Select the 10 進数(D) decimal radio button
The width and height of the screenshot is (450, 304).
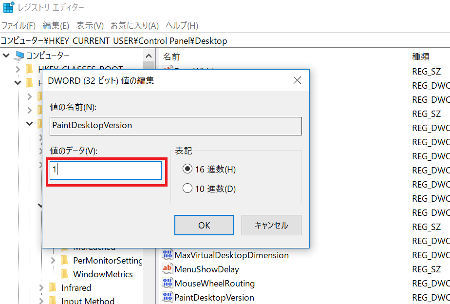pos(187,189)
